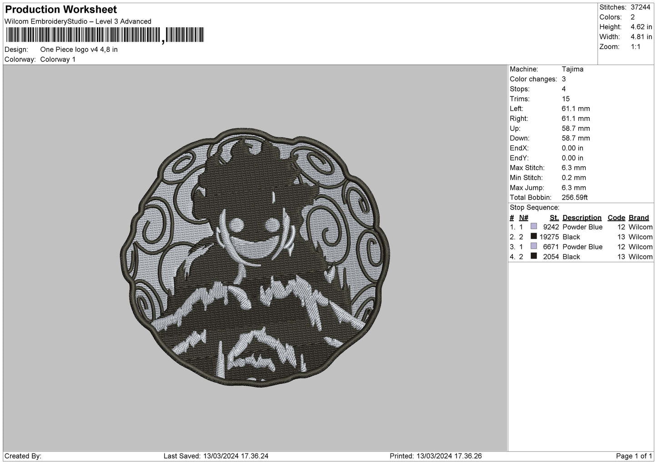Click the 'Right:' label
The width and height of the screenshot is (657, 464).
click(519, 119)
